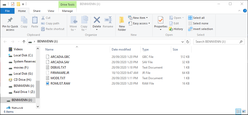Click Select all
The width and height of the screenshot is (248, 115).
(196, 18)
